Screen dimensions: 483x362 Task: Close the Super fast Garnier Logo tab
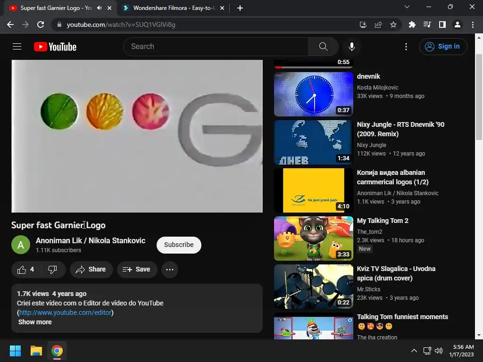point(109,8)
